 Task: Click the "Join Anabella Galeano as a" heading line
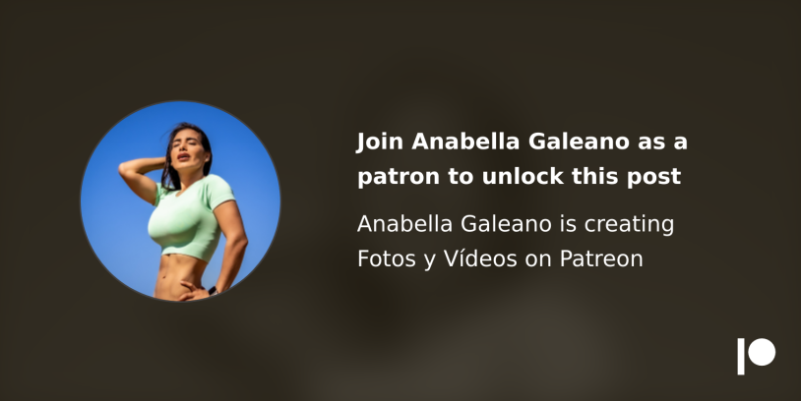(x=523, y=142)
